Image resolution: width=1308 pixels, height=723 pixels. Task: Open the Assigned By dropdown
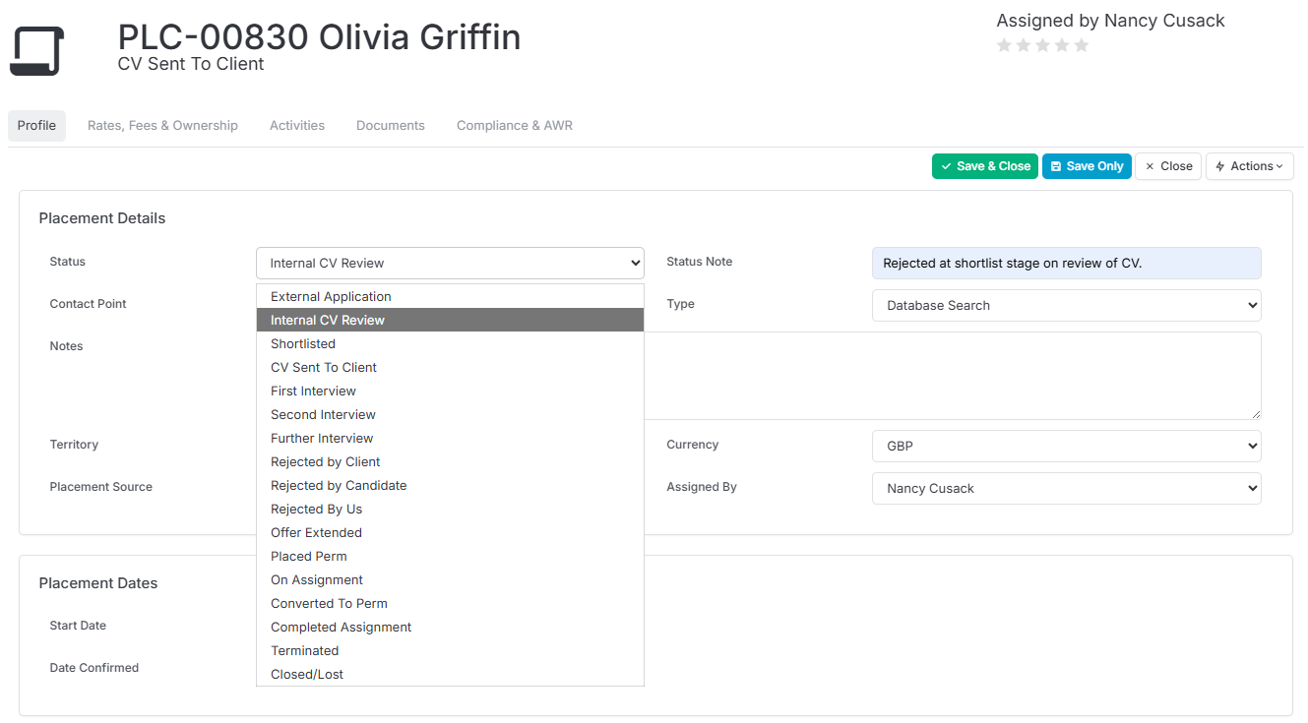pos(1067,488)
